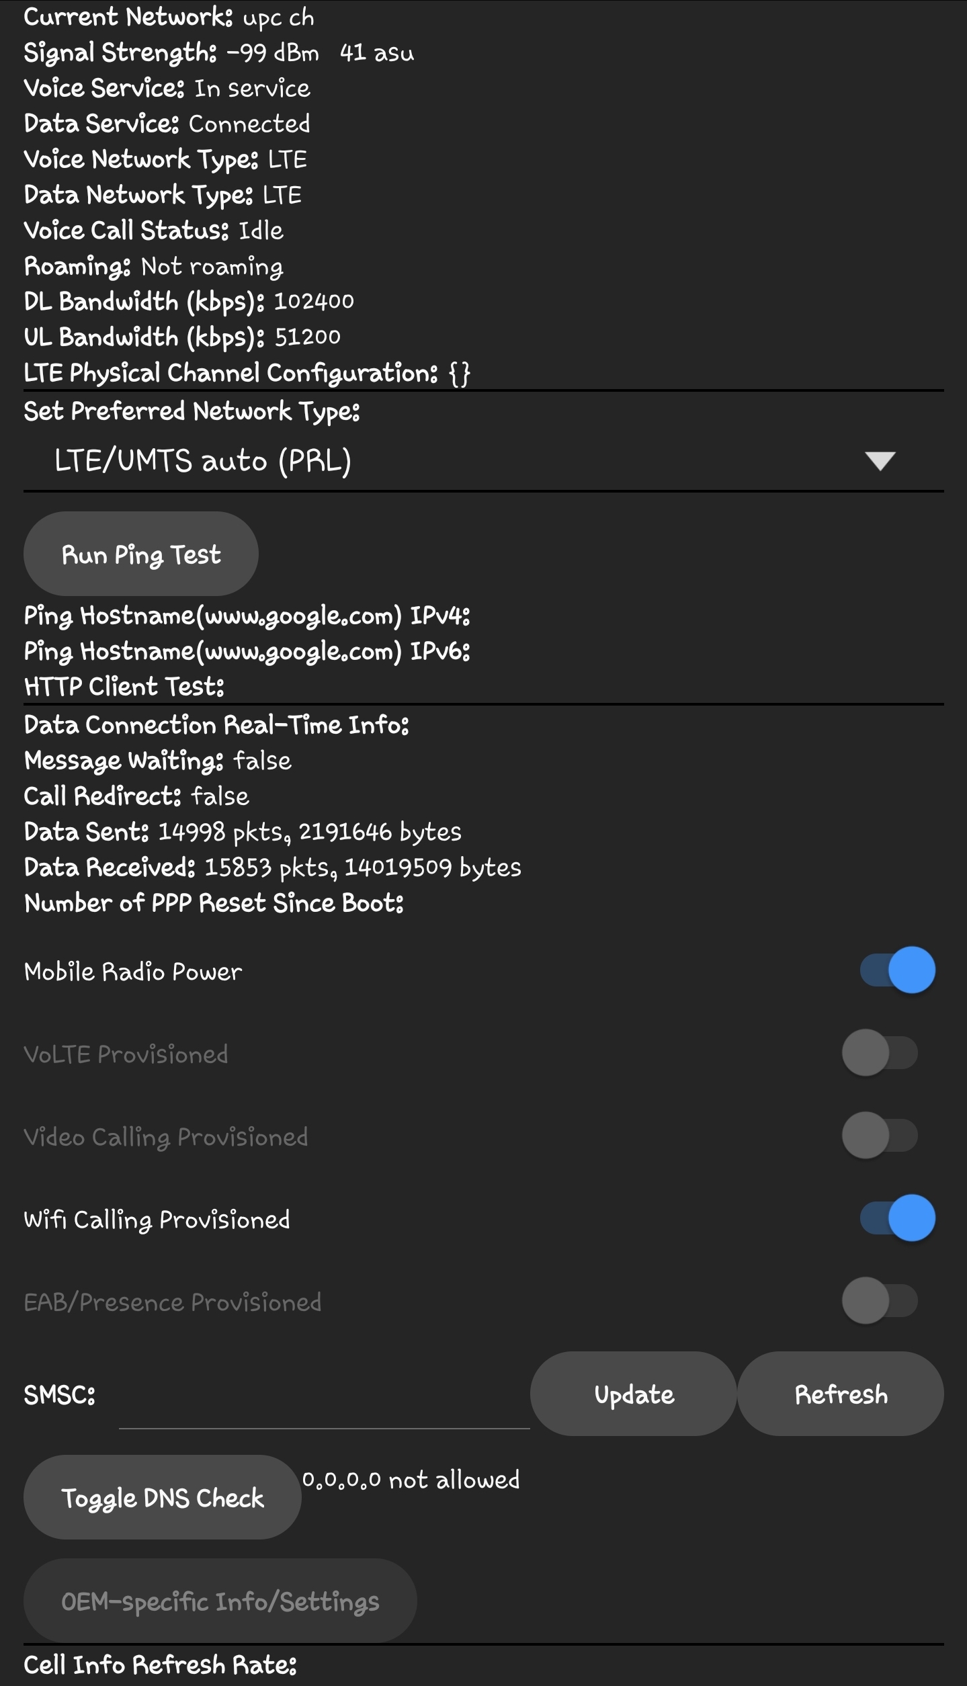Tap the Ping Hostname IPv4 result line

pyautogui.click(x=247, y=616)
